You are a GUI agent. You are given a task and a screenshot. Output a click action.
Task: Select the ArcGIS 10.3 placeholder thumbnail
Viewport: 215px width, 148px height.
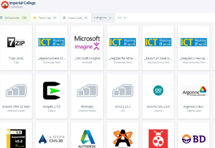[x=123, y=90]
